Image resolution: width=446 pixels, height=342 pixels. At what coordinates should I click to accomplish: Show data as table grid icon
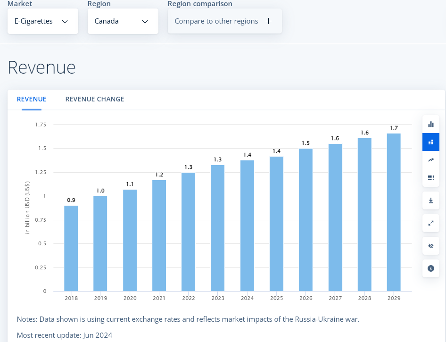click(430, 178)
